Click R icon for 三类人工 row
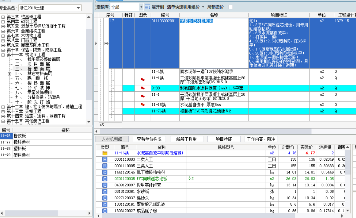356x218 pixels. (105, 166)
